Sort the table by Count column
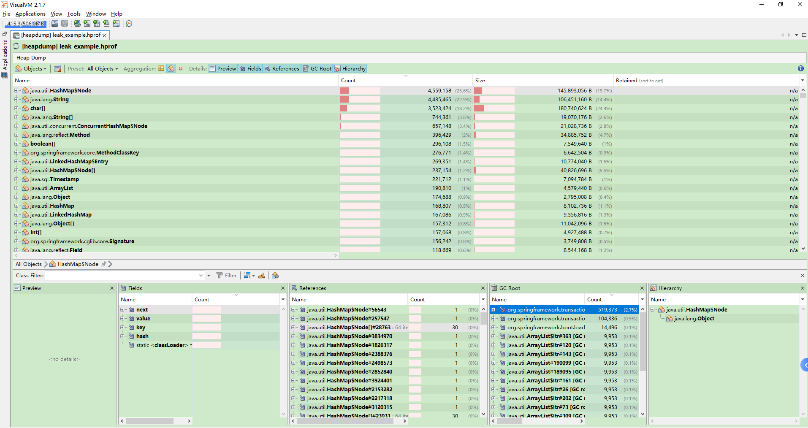808x428 pixels. click(405, 80)
